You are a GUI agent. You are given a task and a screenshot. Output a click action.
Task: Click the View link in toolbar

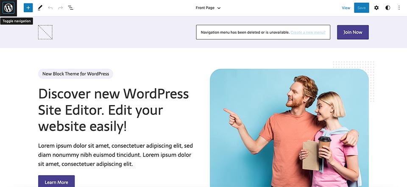pos(346,8)
